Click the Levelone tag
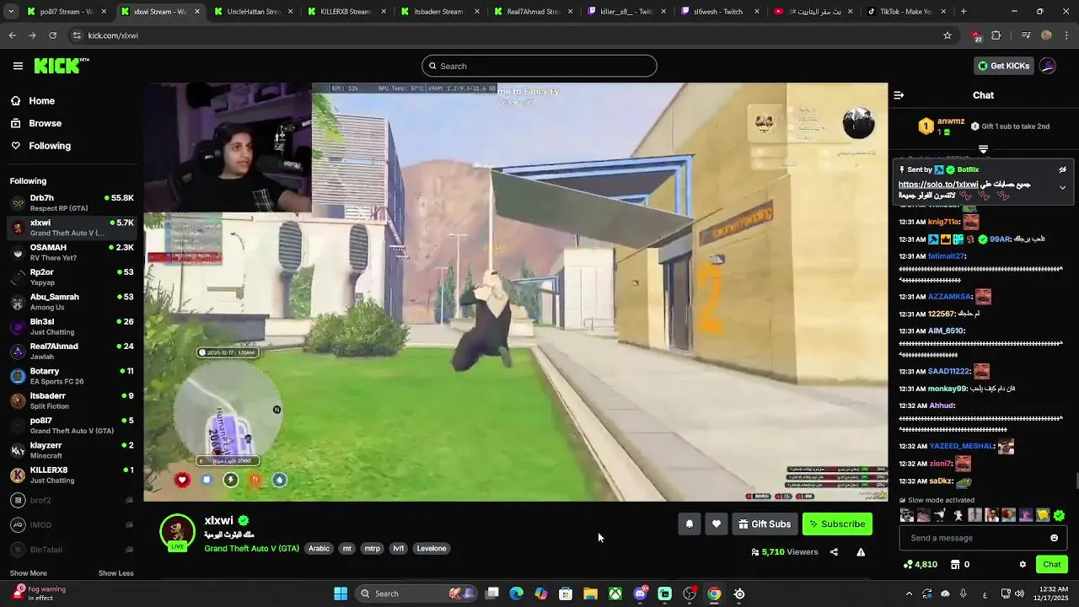Image resolution: width=1079 pixels, height=607 pixels. 432,548
